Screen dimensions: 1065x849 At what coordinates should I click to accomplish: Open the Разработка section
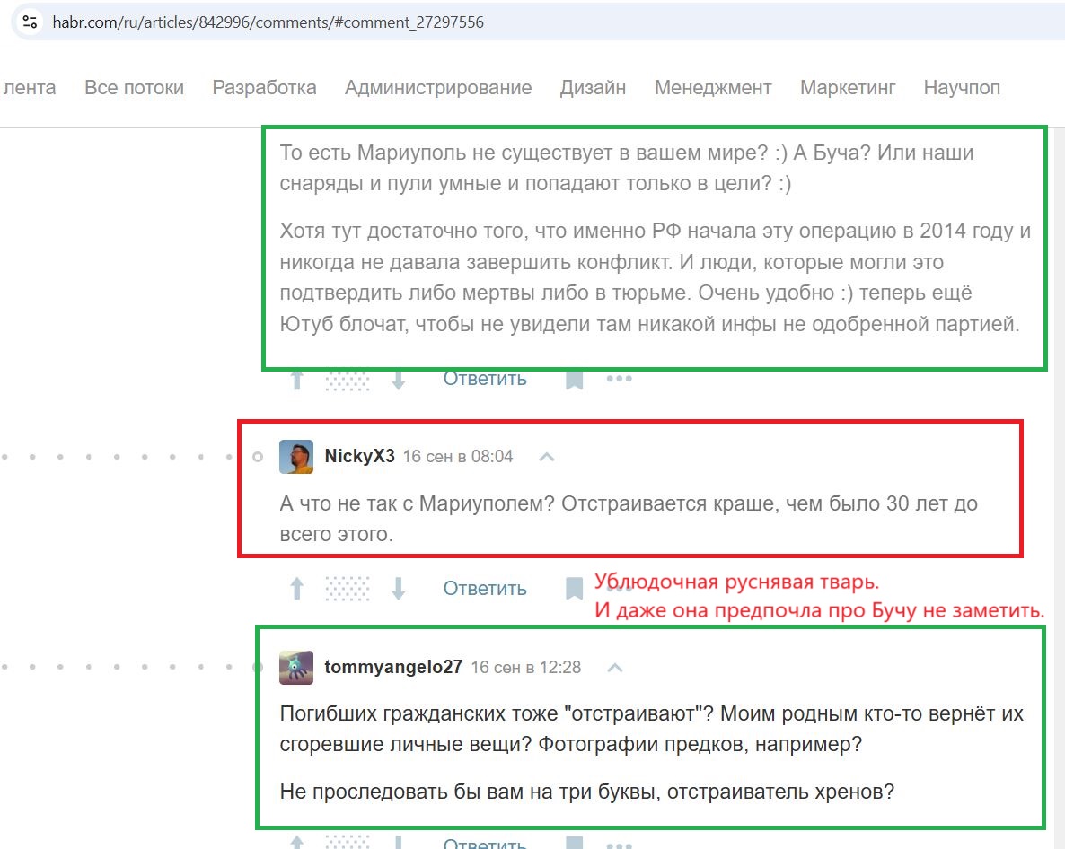tap(264, 88)
